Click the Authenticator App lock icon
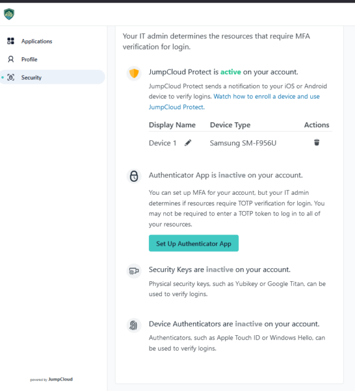The width and height of the screenshot is (355, 391). click(x=134, y=176)
